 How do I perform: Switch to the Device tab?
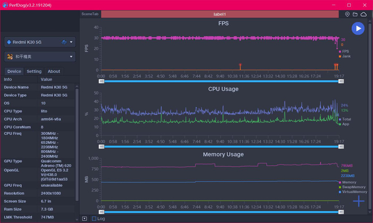point(14,71)
